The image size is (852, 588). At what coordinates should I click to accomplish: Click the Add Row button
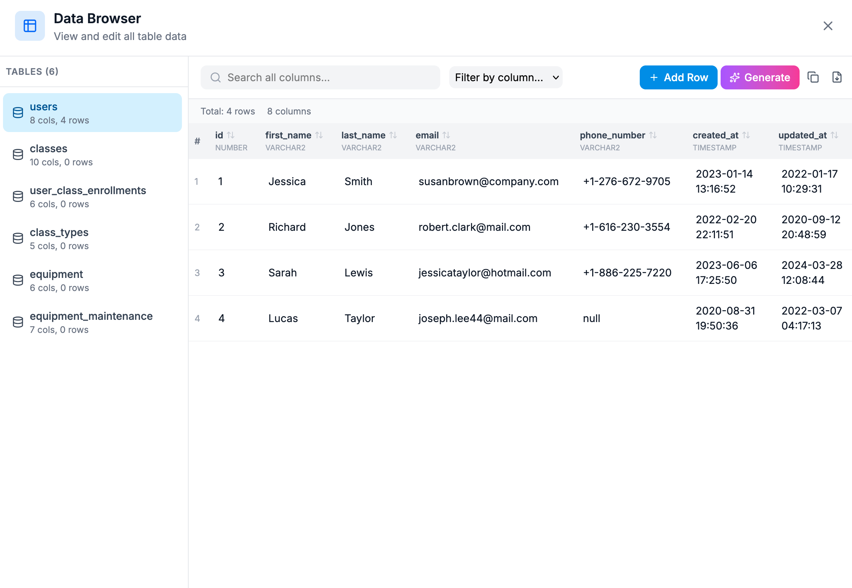pyautogui.click(x=678, y=77)
